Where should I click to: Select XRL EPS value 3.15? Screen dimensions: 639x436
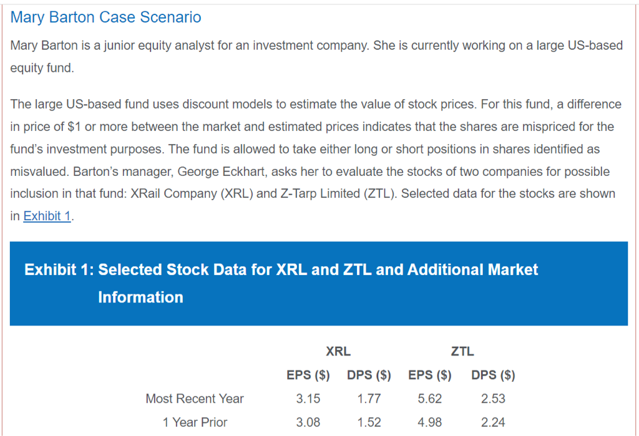[308, 399]
